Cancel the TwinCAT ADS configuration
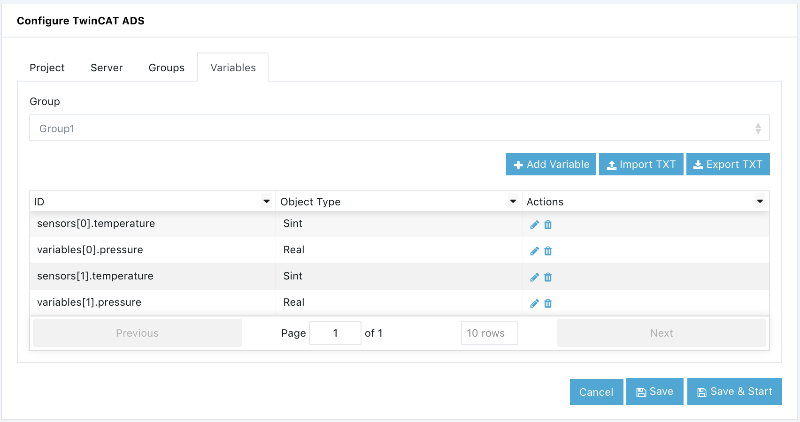800x422 pixels. (x=597, y=392)
